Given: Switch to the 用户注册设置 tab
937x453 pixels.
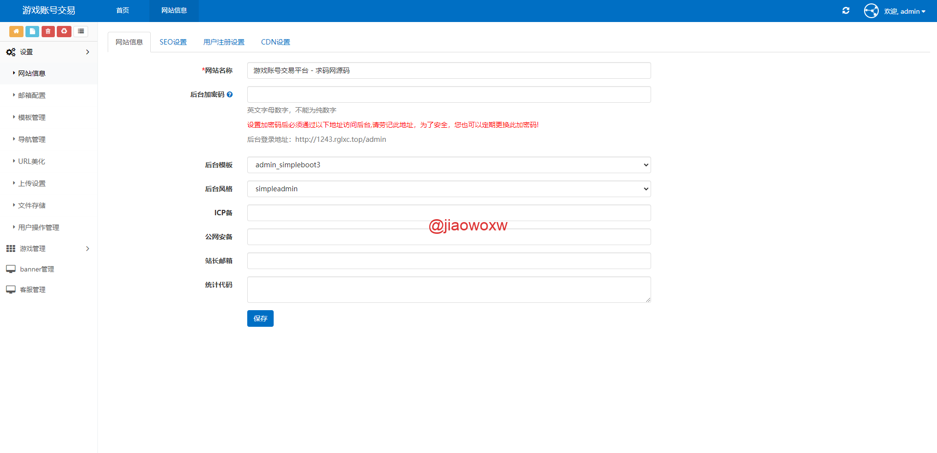Looking at the screenshot, I should click(x=224, y=42).
